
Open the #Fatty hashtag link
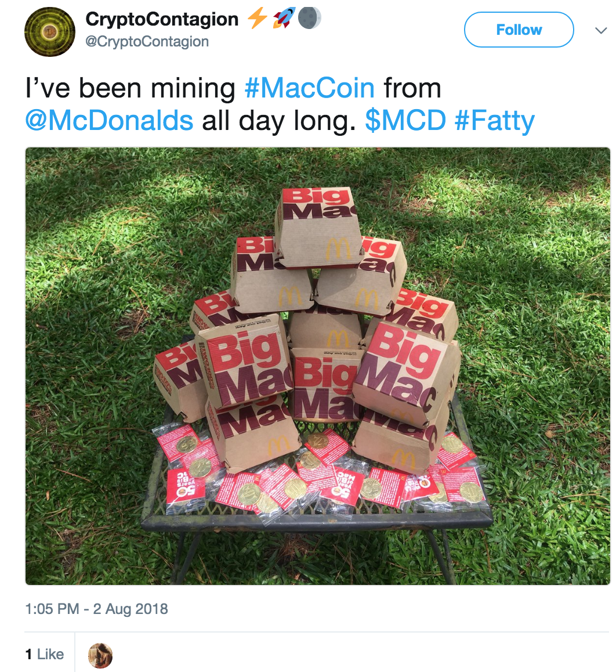click(x=495, y=121)
